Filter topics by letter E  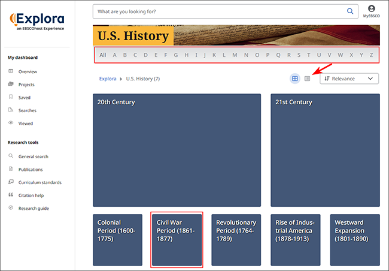pyautogui.click(x=156, y=55)
